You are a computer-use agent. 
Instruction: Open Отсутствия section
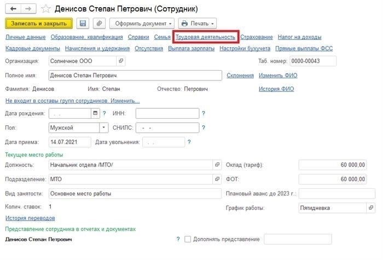click(149, 48)
